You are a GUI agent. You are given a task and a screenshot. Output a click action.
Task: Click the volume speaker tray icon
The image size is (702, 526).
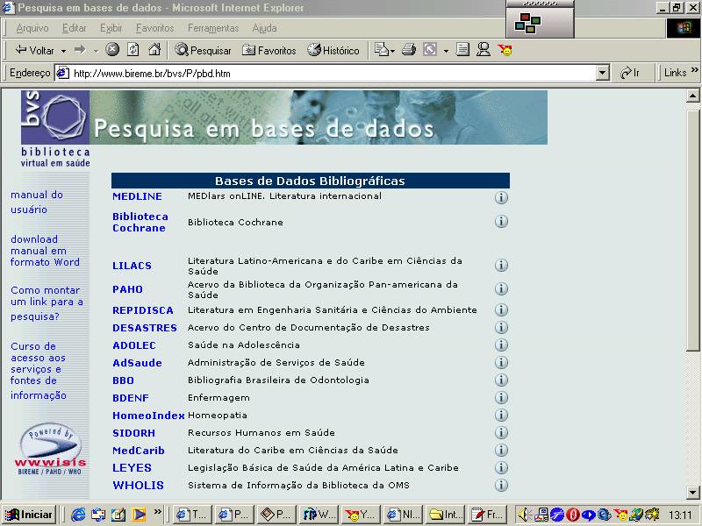pos(524,515)
